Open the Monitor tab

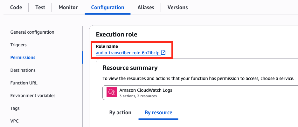[x=68, y=7]
